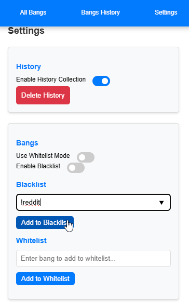Click the Blacklist section heading

click(31, 184)
